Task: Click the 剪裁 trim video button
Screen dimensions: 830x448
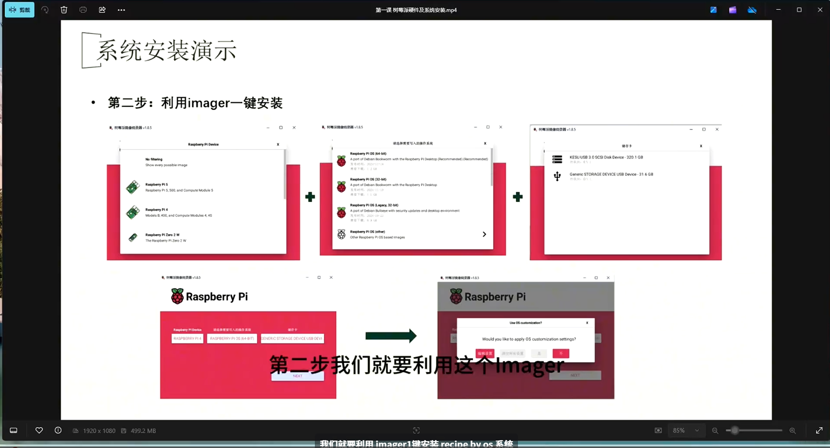Action: coord(19,10)
